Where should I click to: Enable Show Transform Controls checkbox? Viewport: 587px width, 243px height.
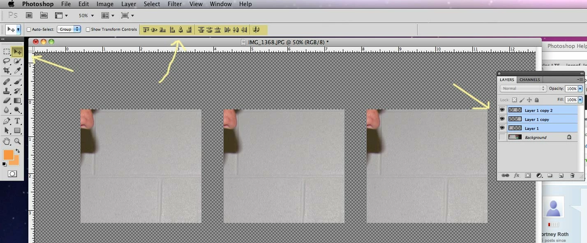88,30
